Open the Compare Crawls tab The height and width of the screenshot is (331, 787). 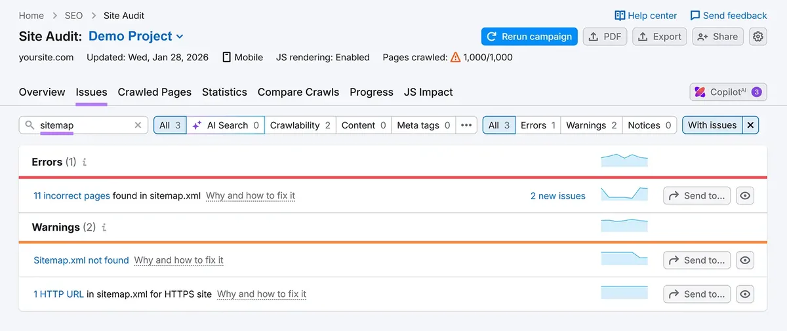click(x=298, y=92)
